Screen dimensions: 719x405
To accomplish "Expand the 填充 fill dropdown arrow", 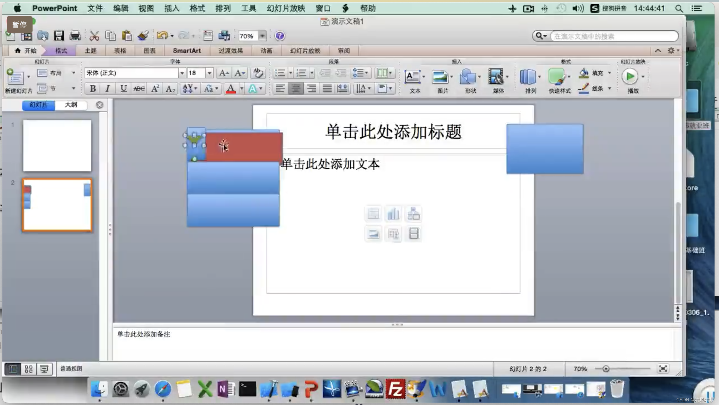I will 610,73.
